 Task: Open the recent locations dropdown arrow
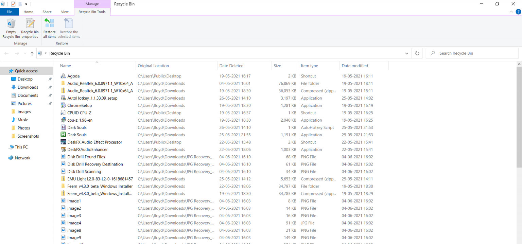pyautogui.click(x=25, y=53)
